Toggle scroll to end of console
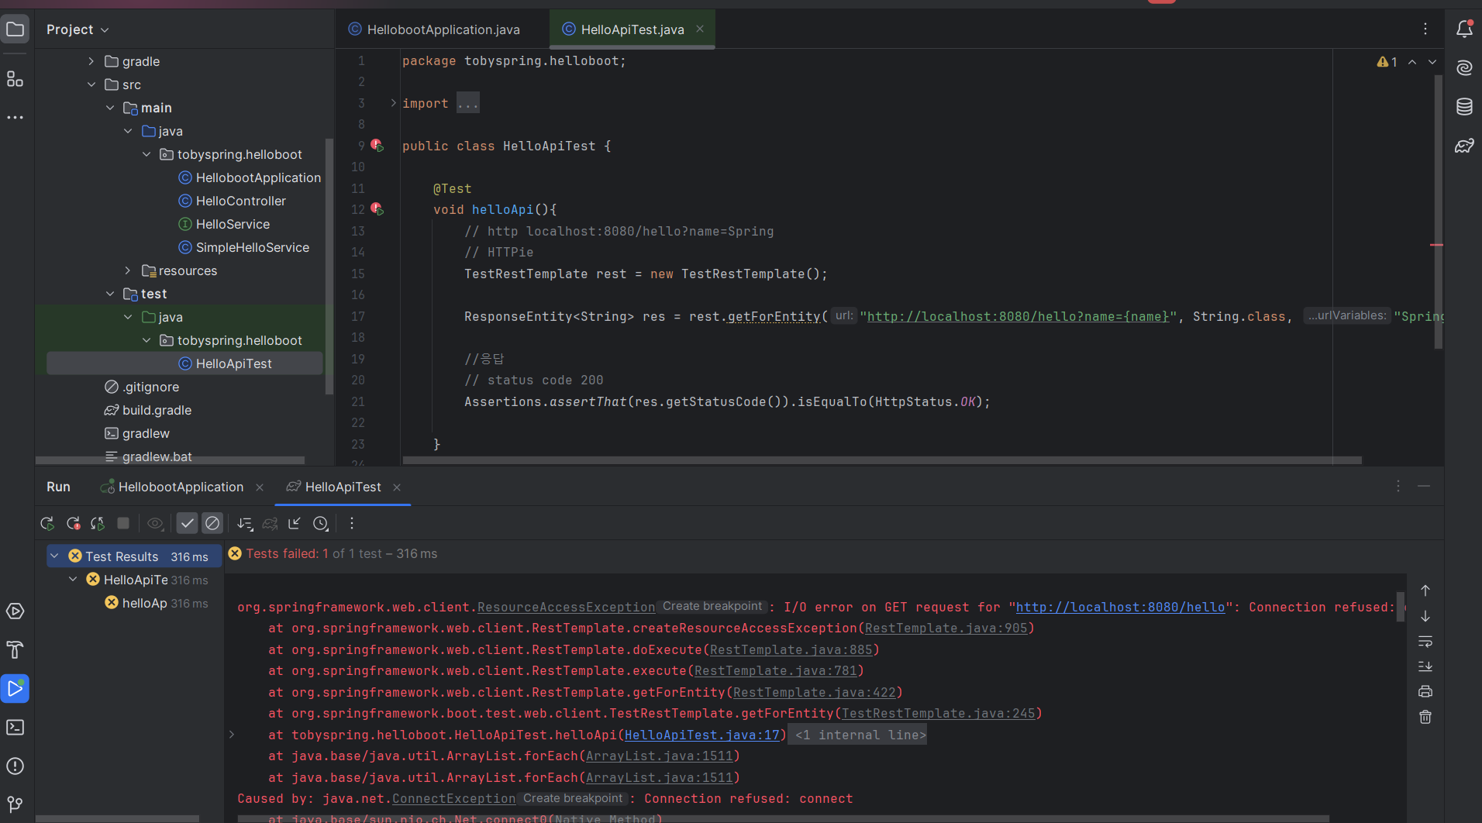1482x823 pixels. (1425, 666)
